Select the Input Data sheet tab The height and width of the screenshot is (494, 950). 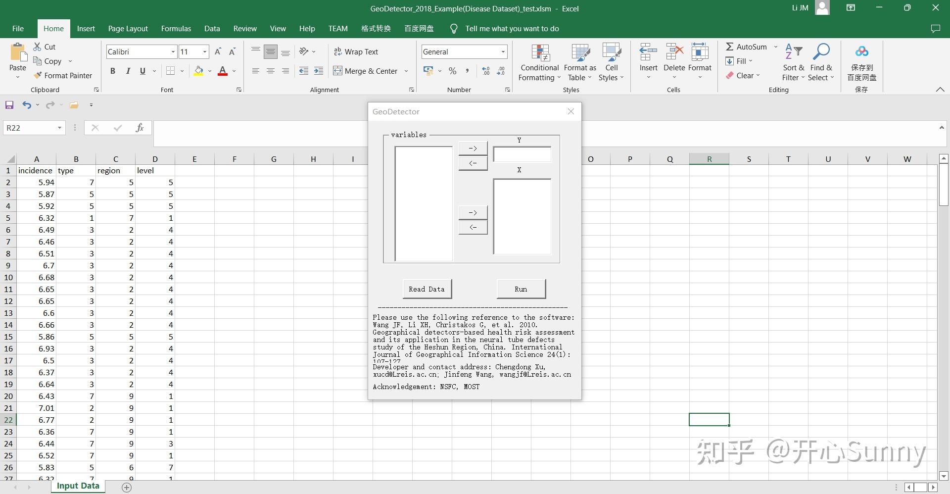tap(78, 486)
